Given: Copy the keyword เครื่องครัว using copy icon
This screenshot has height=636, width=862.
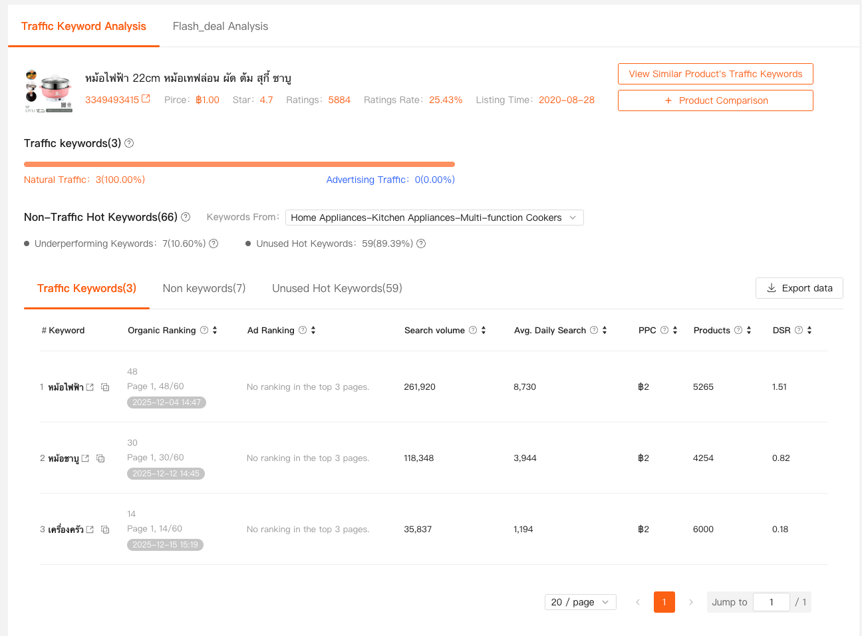Looking at the screenshot, I should (105, 530).
